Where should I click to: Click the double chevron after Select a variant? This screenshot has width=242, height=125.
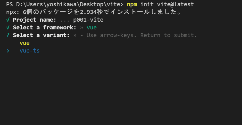click(75, 35)
